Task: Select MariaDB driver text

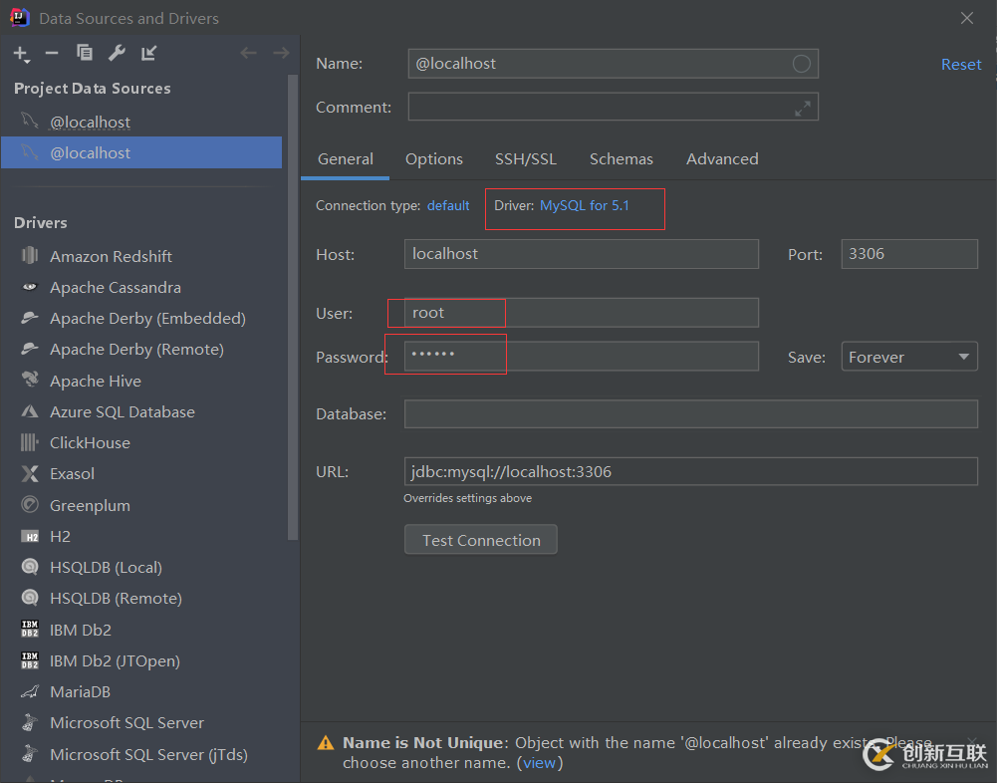Action: coord(80,692)
